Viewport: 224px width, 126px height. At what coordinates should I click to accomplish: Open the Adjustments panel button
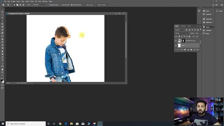208,22
